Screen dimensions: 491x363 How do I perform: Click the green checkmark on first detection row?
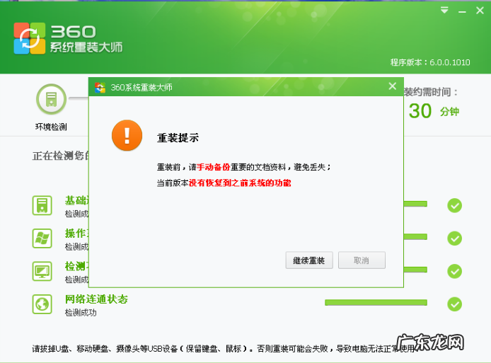coord(455,205)
